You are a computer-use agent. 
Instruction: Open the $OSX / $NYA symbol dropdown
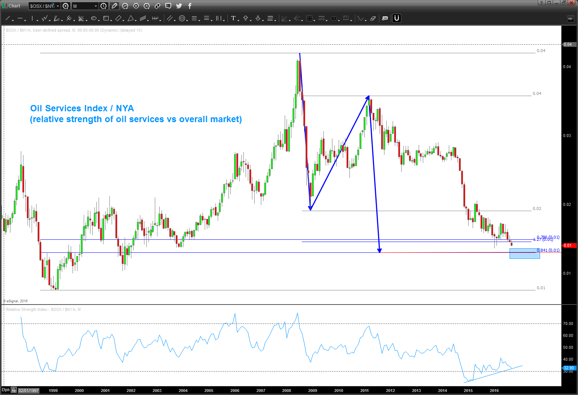(58, 6)
